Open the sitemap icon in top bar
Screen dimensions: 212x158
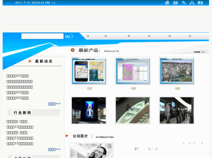(192, 3)
